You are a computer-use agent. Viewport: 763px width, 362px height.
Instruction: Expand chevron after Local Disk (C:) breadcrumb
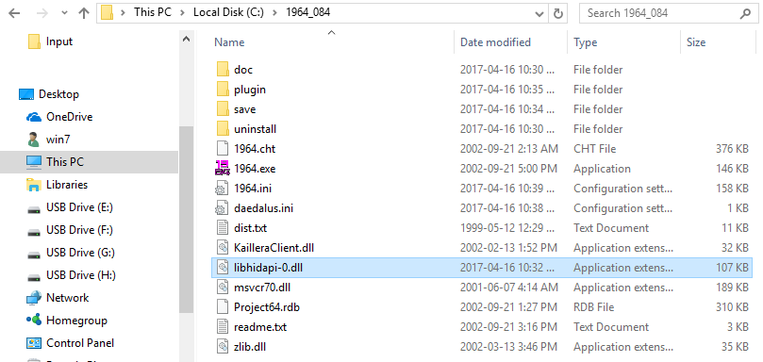coord(274,12)
